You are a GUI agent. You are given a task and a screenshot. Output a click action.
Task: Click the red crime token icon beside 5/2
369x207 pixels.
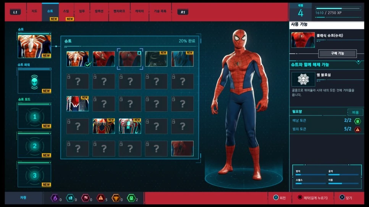point(358,130)
